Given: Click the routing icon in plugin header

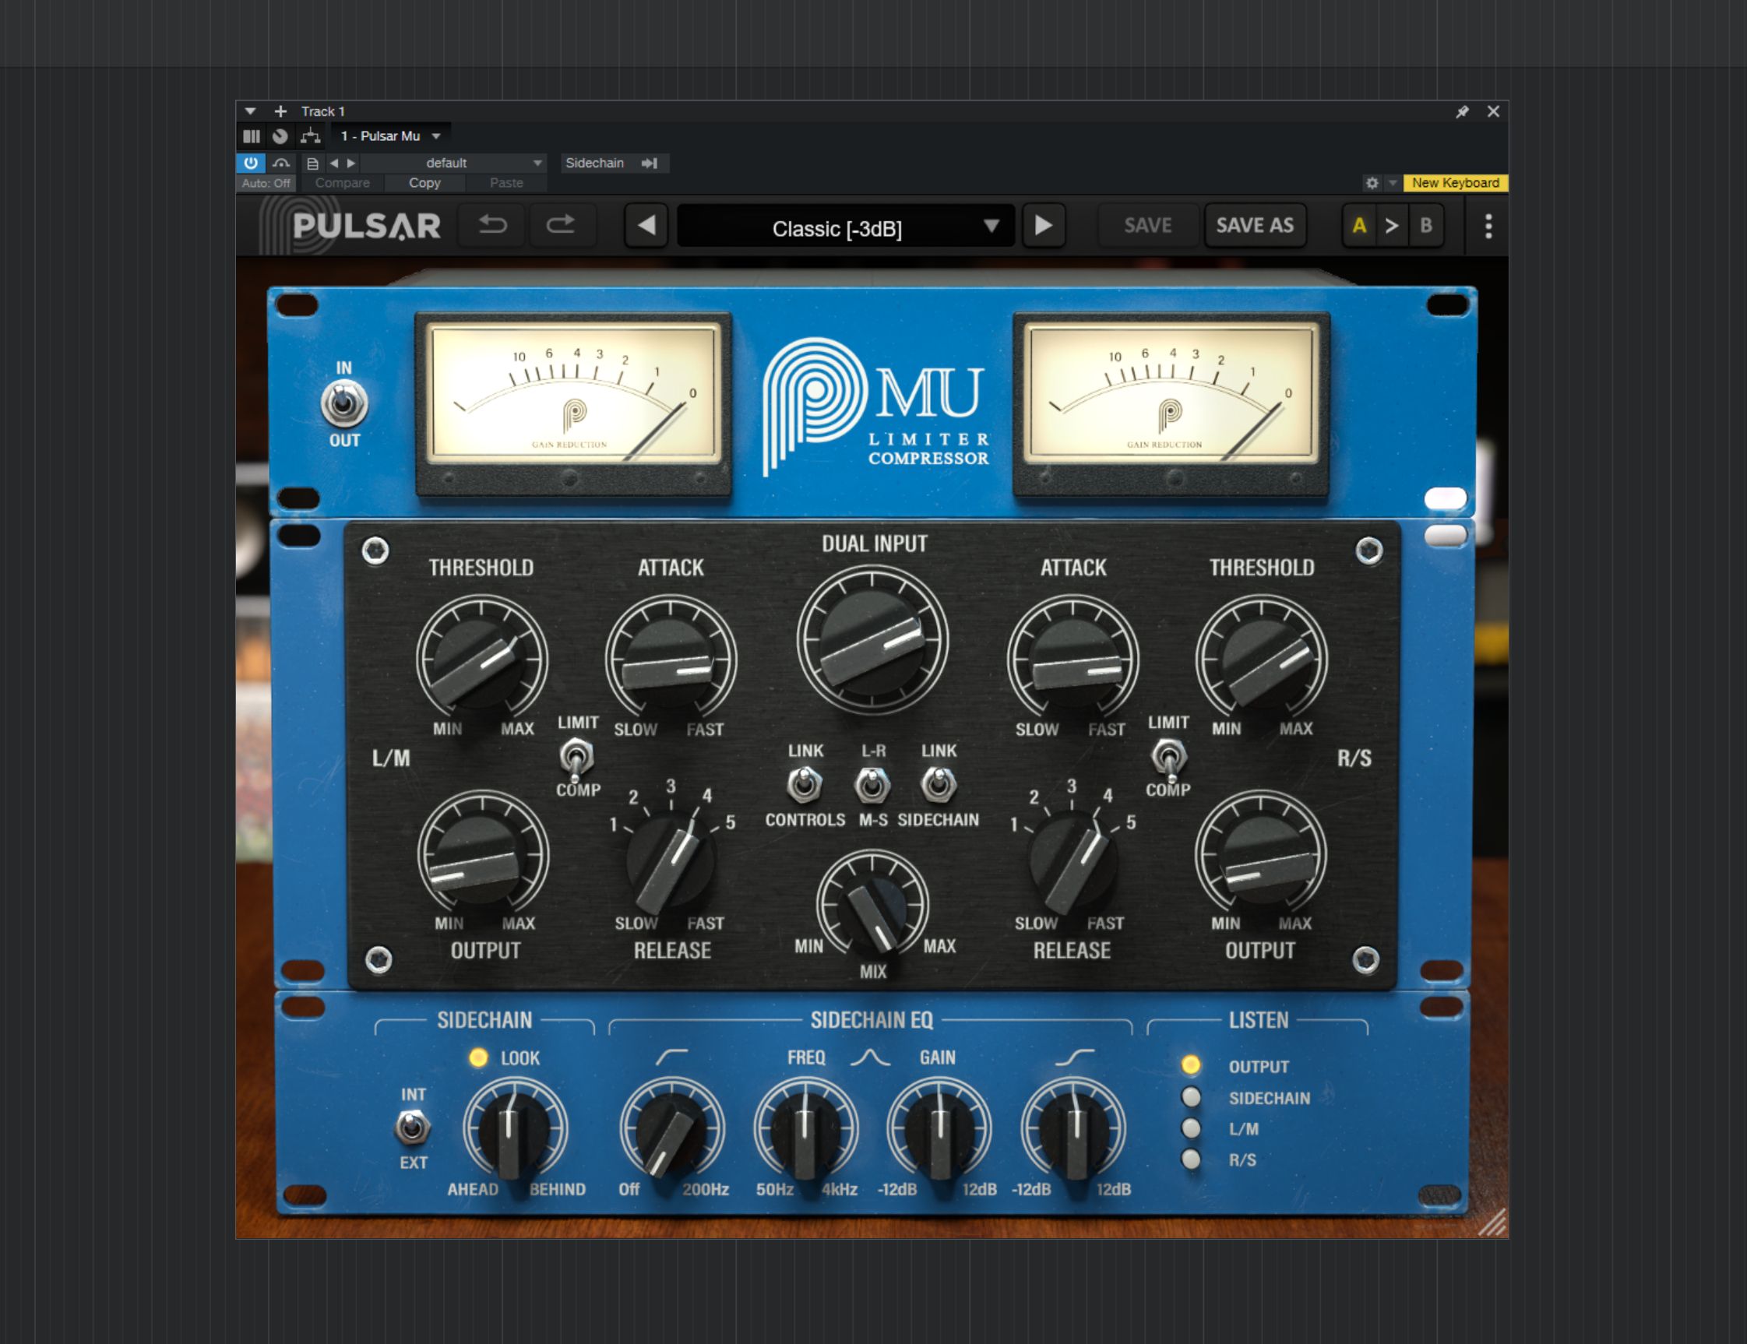Looking at the screenshot, I should [310, 136].
